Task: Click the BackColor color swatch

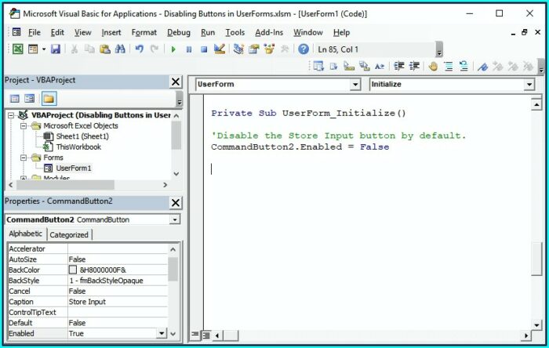Action: pos(72,270)
